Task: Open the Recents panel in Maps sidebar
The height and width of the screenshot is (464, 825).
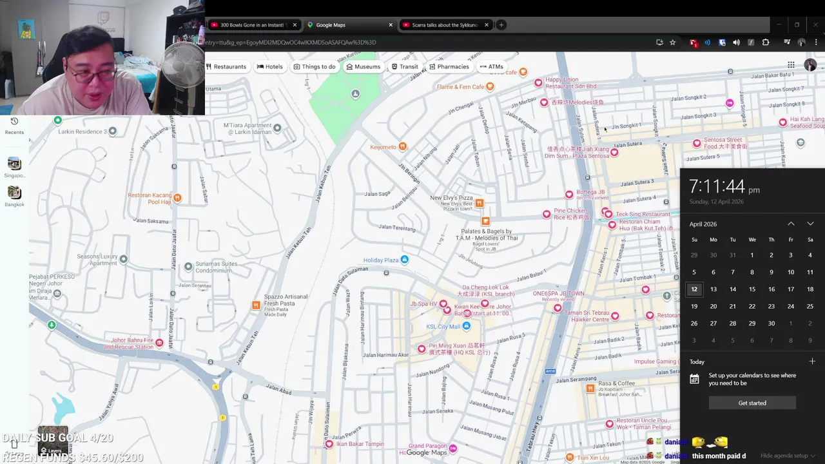Action: coord(14,126)
